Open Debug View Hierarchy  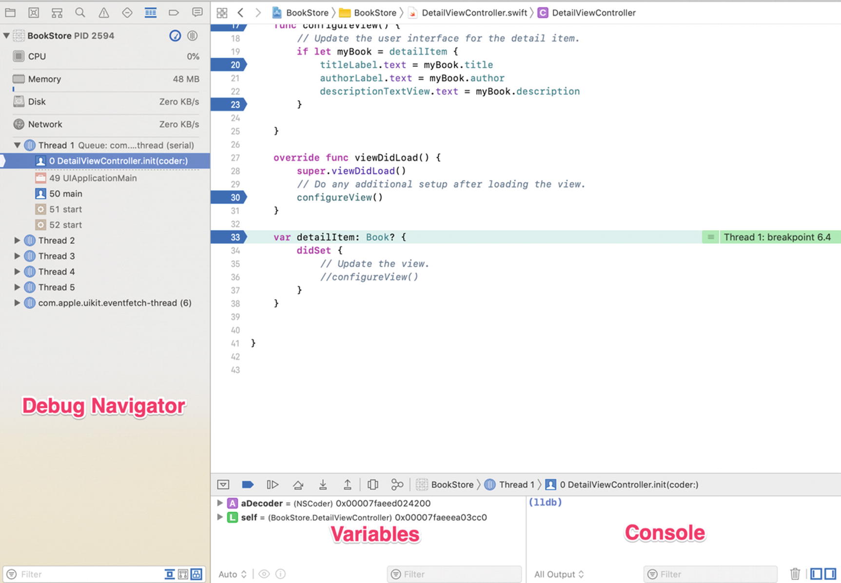pyautogui.click(x=373, y=484)
